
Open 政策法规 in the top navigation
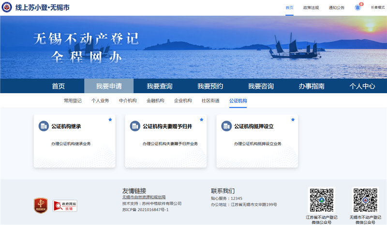coord(311,8)
